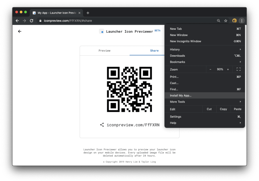Expand the Help submenu
The image size is (259, 181).
(x=205, y=123)
